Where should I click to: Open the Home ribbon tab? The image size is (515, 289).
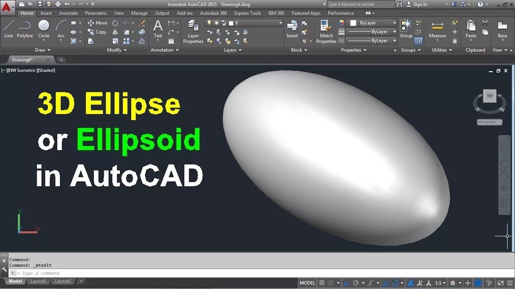pos(27,13)
